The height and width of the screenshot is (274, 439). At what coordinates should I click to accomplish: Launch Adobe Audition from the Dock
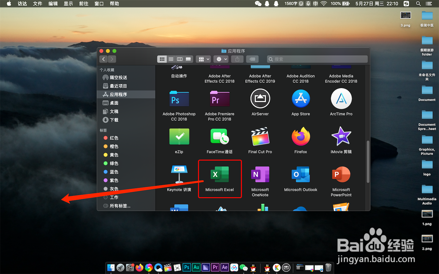(x=196, y=267)
